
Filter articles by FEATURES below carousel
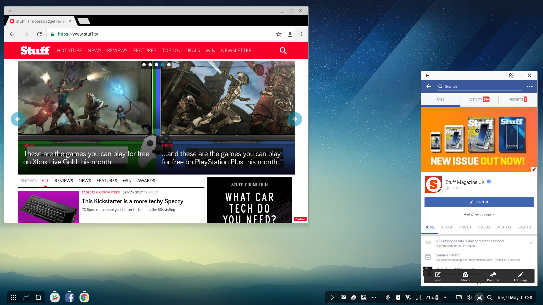point(107,180)
